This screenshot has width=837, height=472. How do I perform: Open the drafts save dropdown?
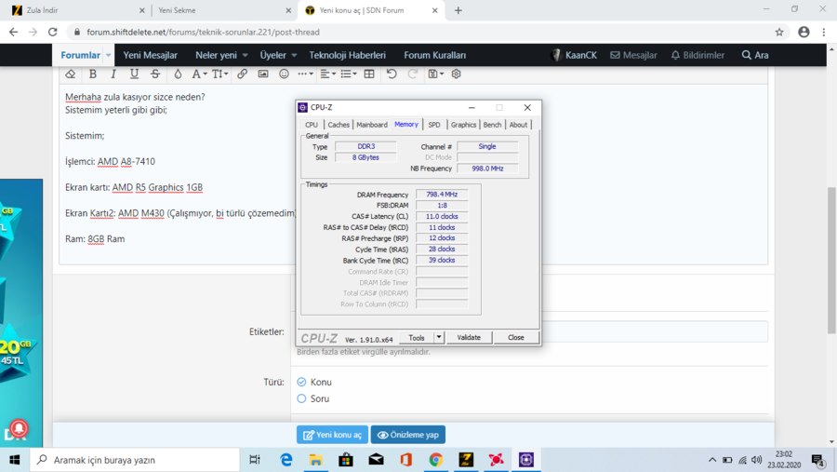coord(435,74)
